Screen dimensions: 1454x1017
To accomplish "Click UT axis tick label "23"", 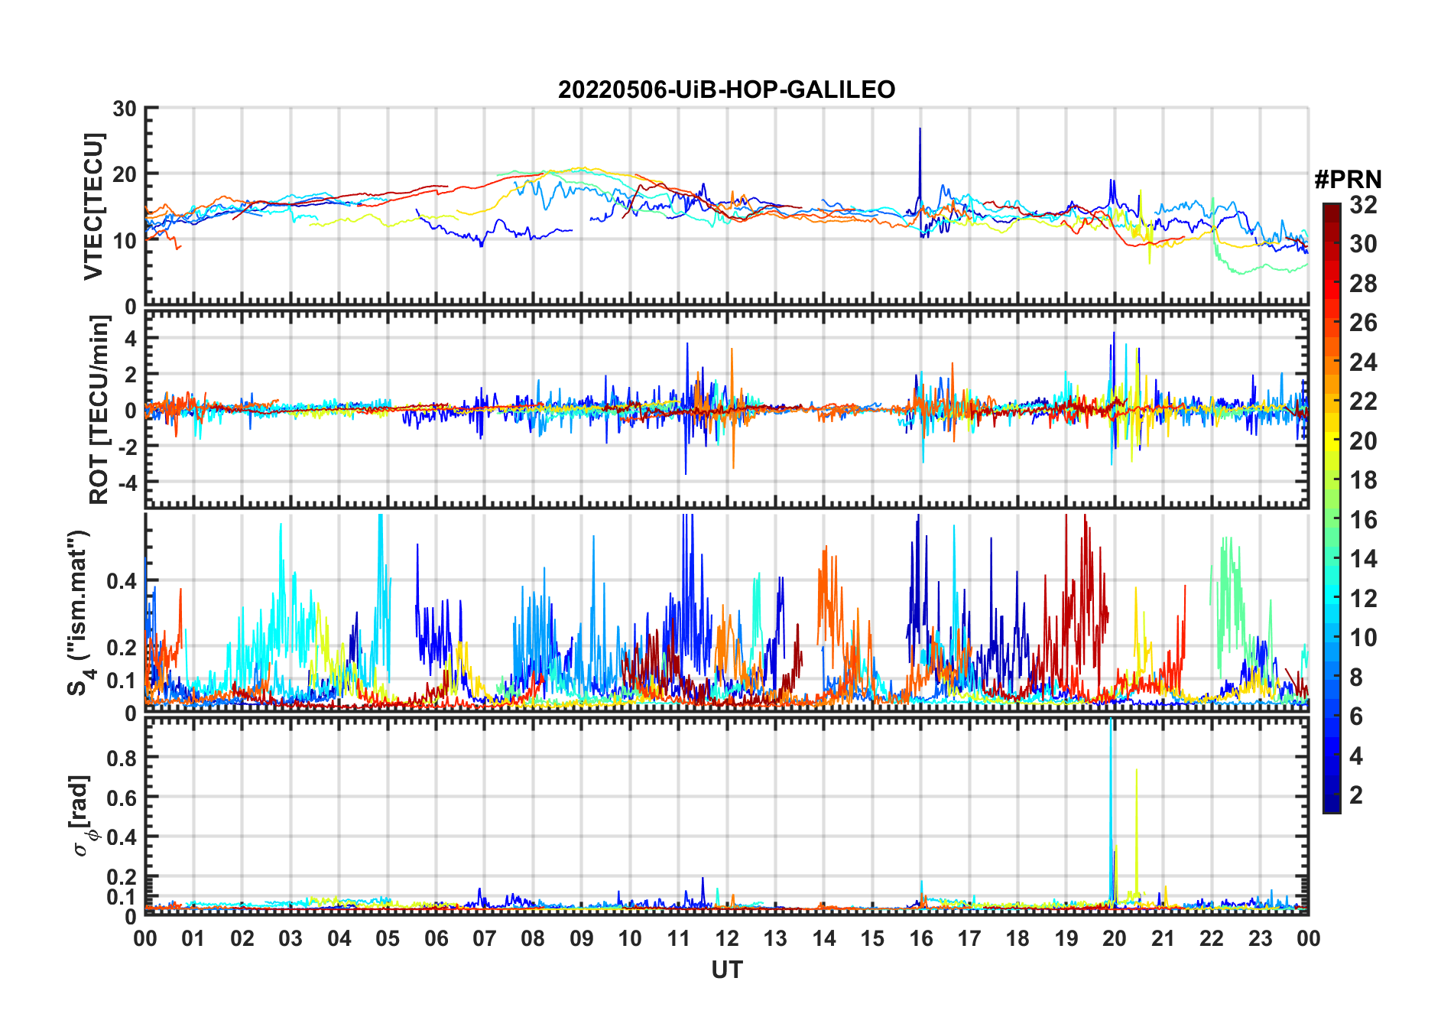I will (1260, 938).
